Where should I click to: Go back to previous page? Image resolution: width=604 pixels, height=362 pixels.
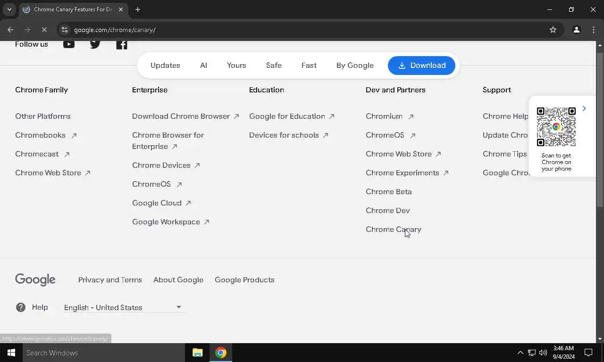[10, 30]
